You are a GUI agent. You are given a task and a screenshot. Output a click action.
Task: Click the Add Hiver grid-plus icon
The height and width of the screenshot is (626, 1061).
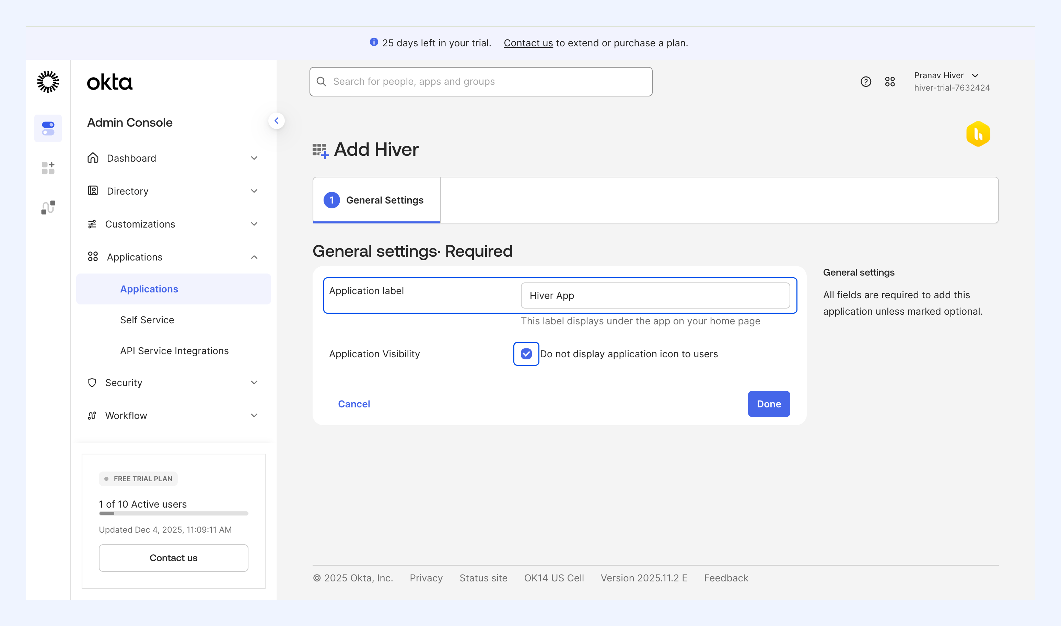click(x=320, y=151)
